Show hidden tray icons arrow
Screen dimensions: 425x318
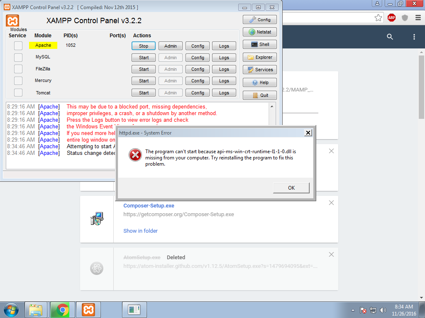tap(353, 310)
